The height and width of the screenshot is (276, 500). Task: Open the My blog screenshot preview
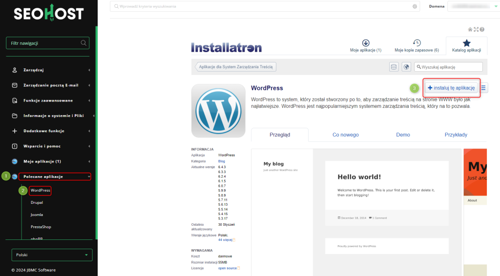[x=356, y=212]
